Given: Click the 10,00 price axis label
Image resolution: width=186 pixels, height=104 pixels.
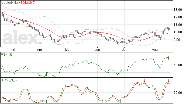Looking at the screenshot, I should click(x=178, y=32).
